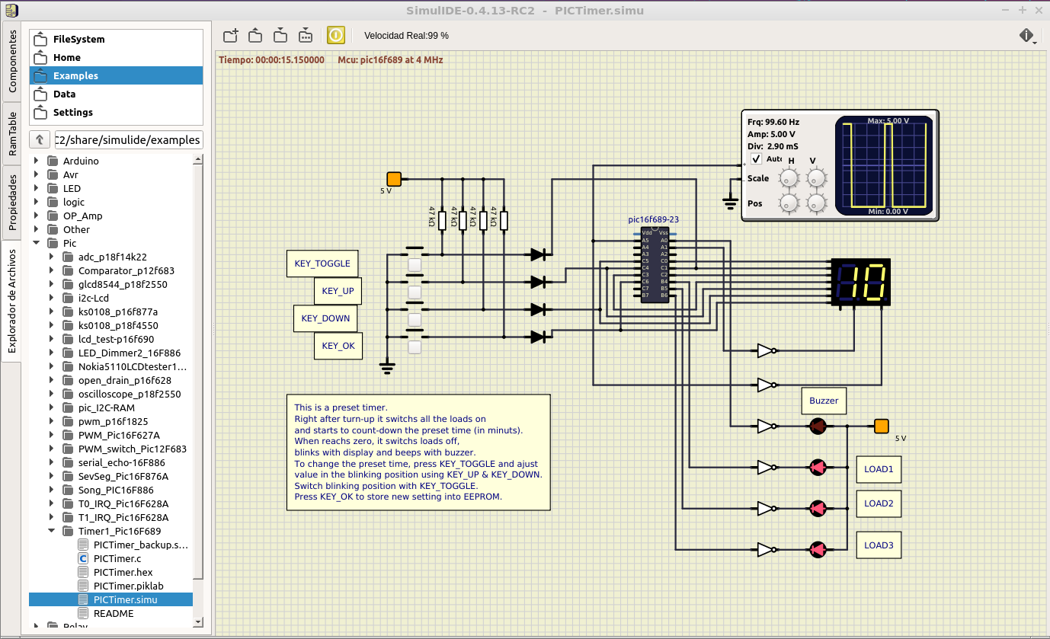The height and width of the screenshot is (639, 1050).
Task: Open the info menu icon at top right
Action: coord(1026,36)
